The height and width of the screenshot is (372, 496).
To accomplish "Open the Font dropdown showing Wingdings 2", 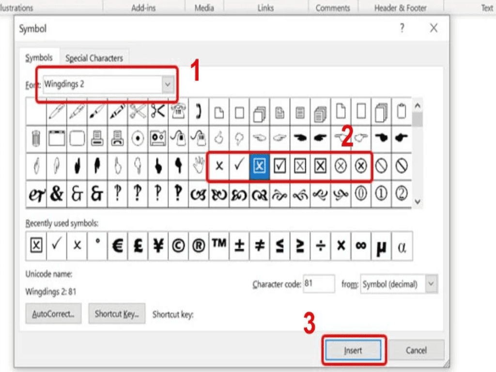I will click(167, 84).
